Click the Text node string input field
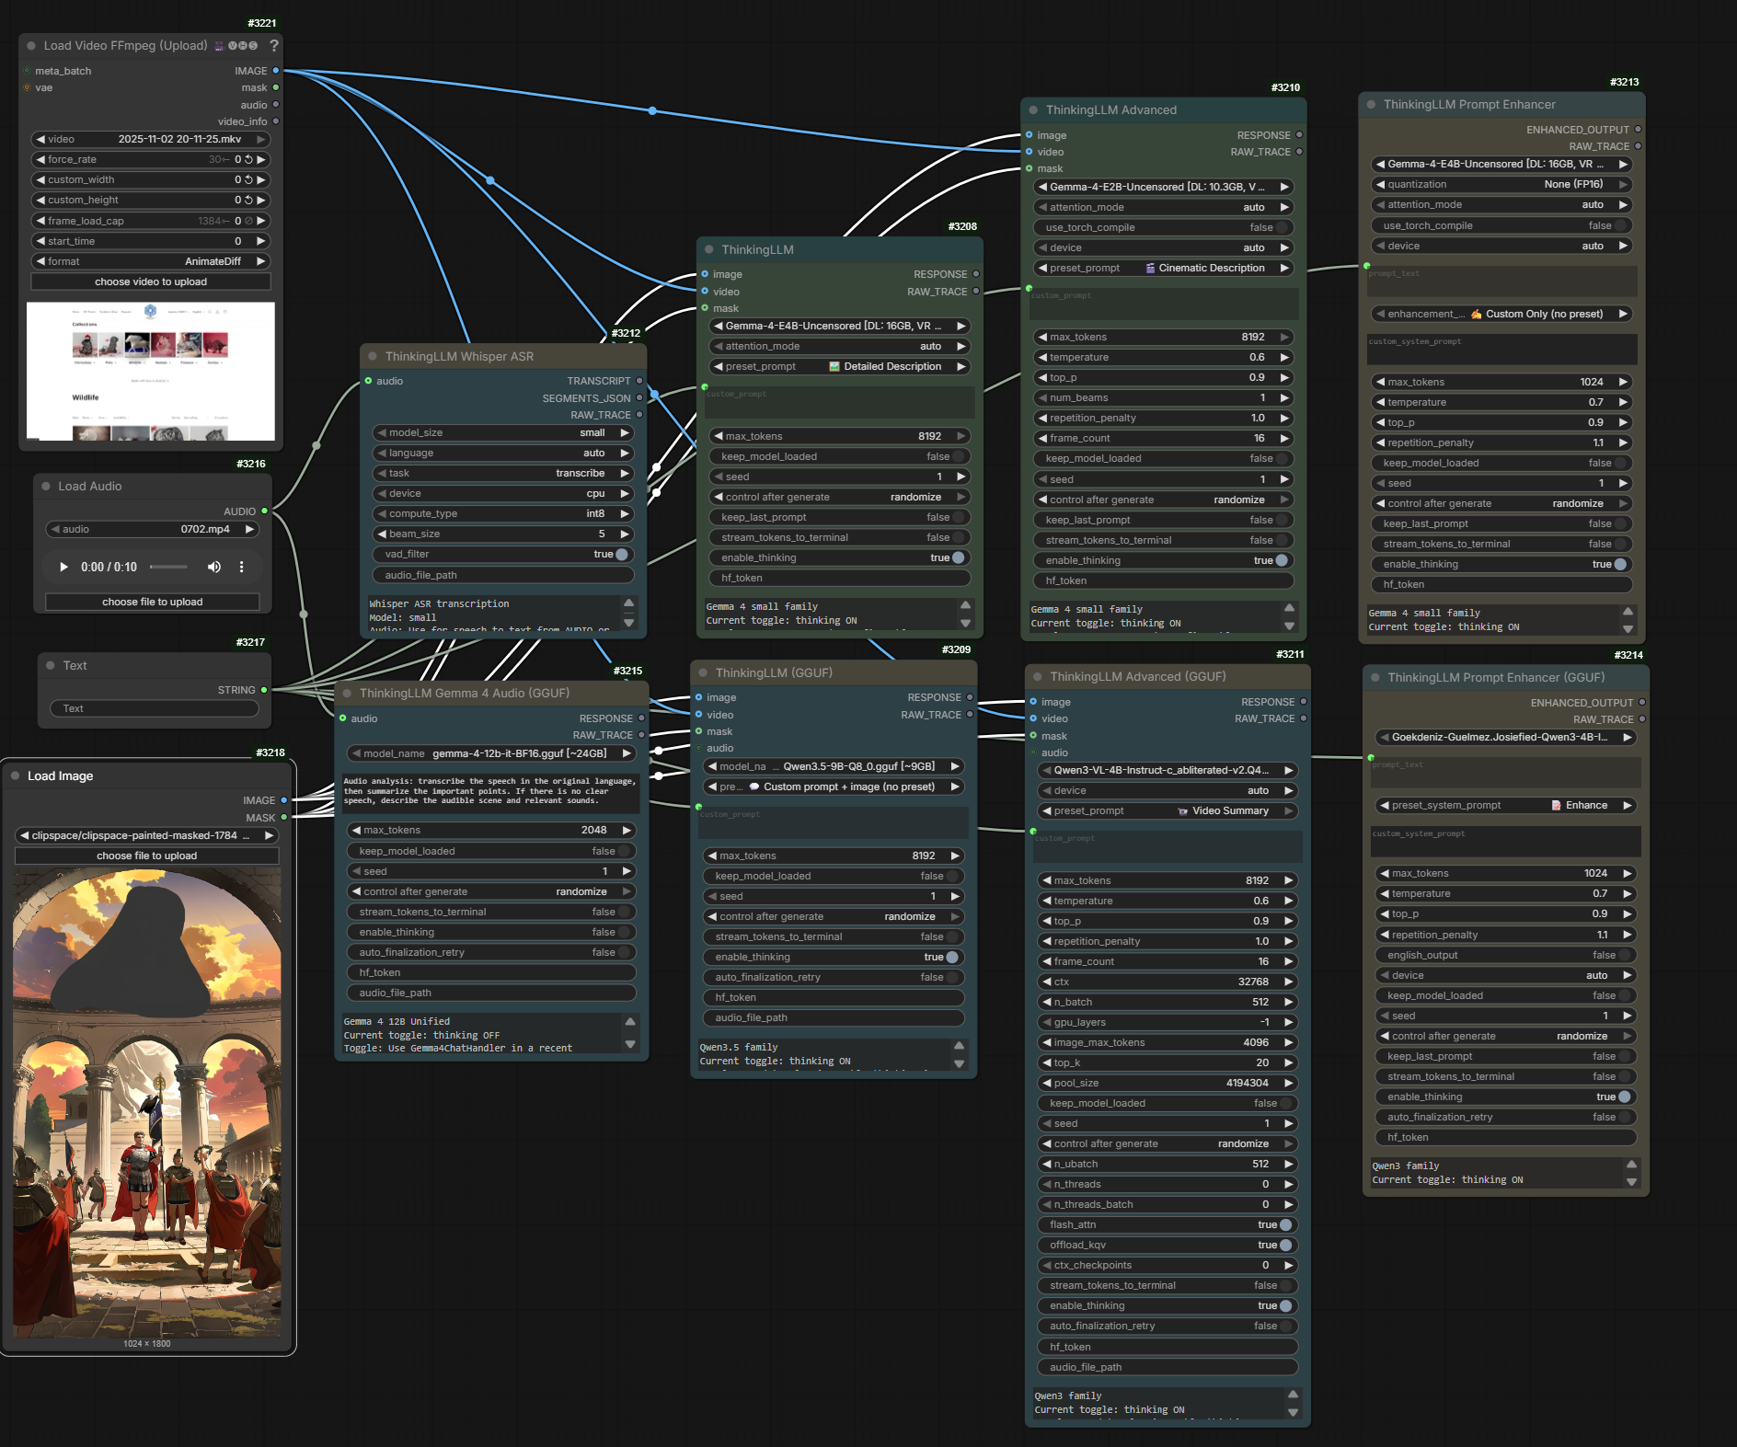Screen dimensions: 1737x1447 coord(155,708)
